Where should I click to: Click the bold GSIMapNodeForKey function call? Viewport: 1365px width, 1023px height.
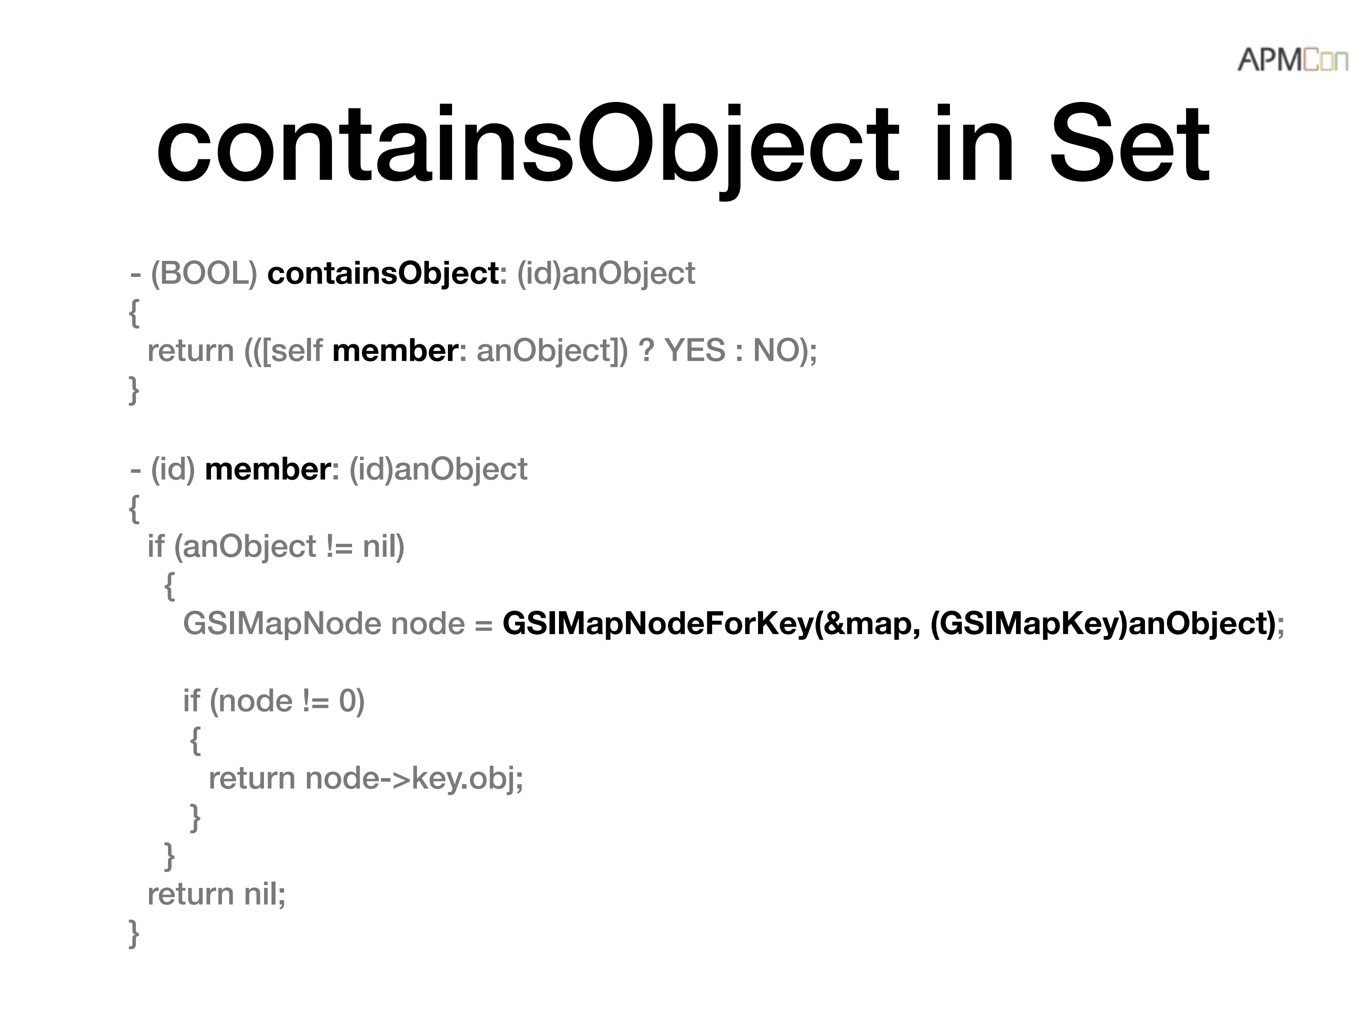888,623
